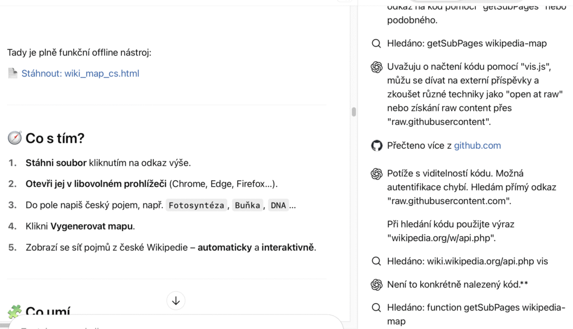Click the puzzle piece emoji by 'Co umí'
Viewport: 573px width, 329px height.
15,311
